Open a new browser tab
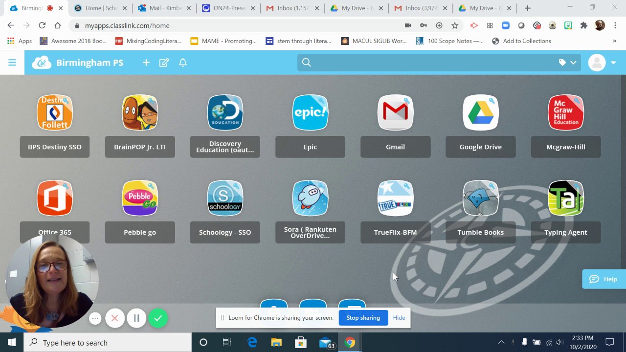Screen dimensions: 626x352 pos(527,8)
